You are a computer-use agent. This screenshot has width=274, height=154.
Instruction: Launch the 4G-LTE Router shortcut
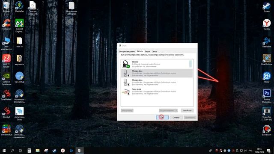(6, 61)
